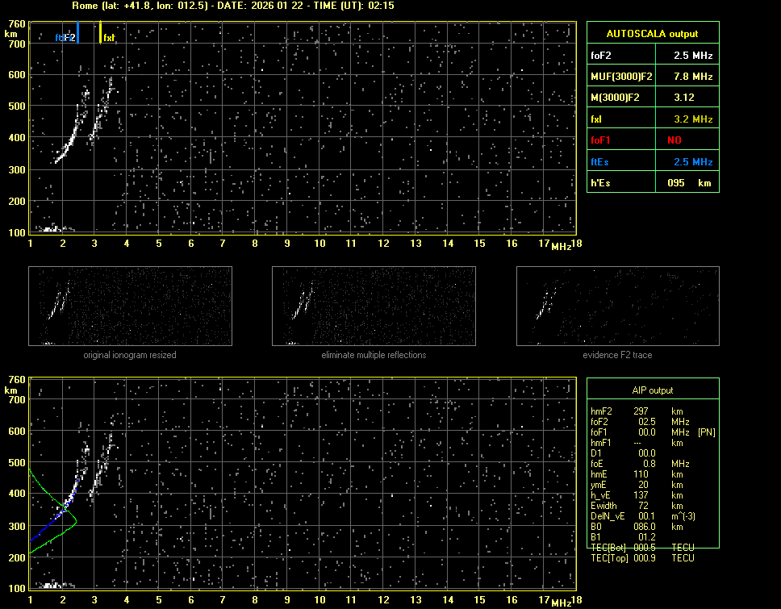Select the AIP output header
Viewport: 781px width, 609px height.
652,390
